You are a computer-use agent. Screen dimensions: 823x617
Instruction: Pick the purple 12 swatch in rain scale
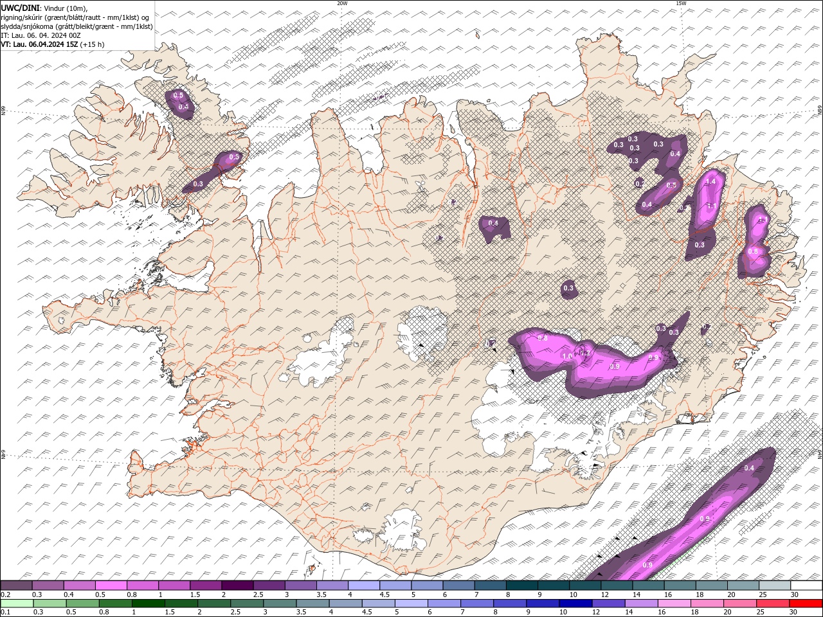[x=608, y=604]
